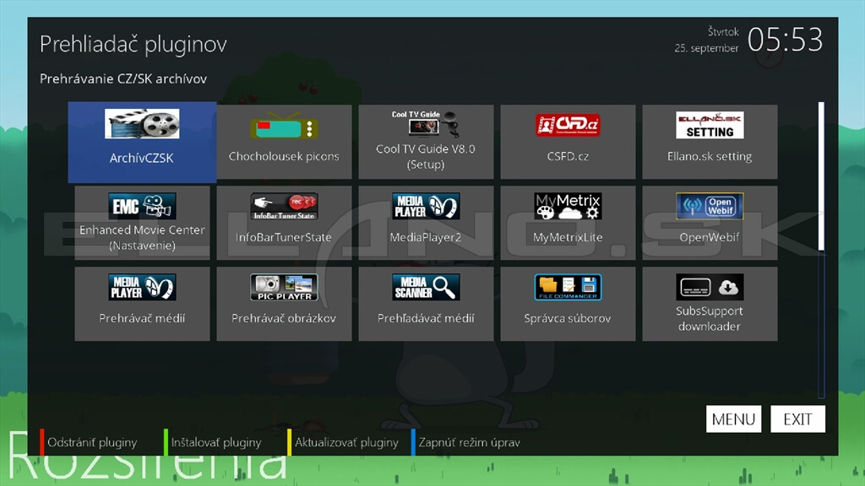Click the Prehrávač médií label

coord(142,318)
